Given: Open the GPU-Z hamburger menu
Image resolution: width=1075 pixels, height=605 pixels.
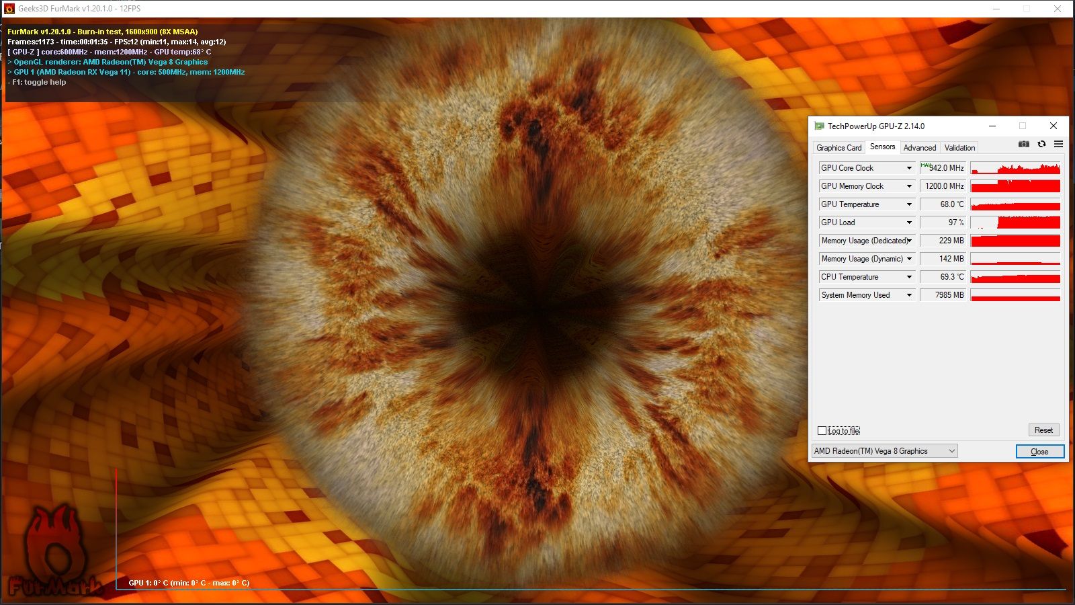Looking at the screenshot, I should tap(1058, 144).
